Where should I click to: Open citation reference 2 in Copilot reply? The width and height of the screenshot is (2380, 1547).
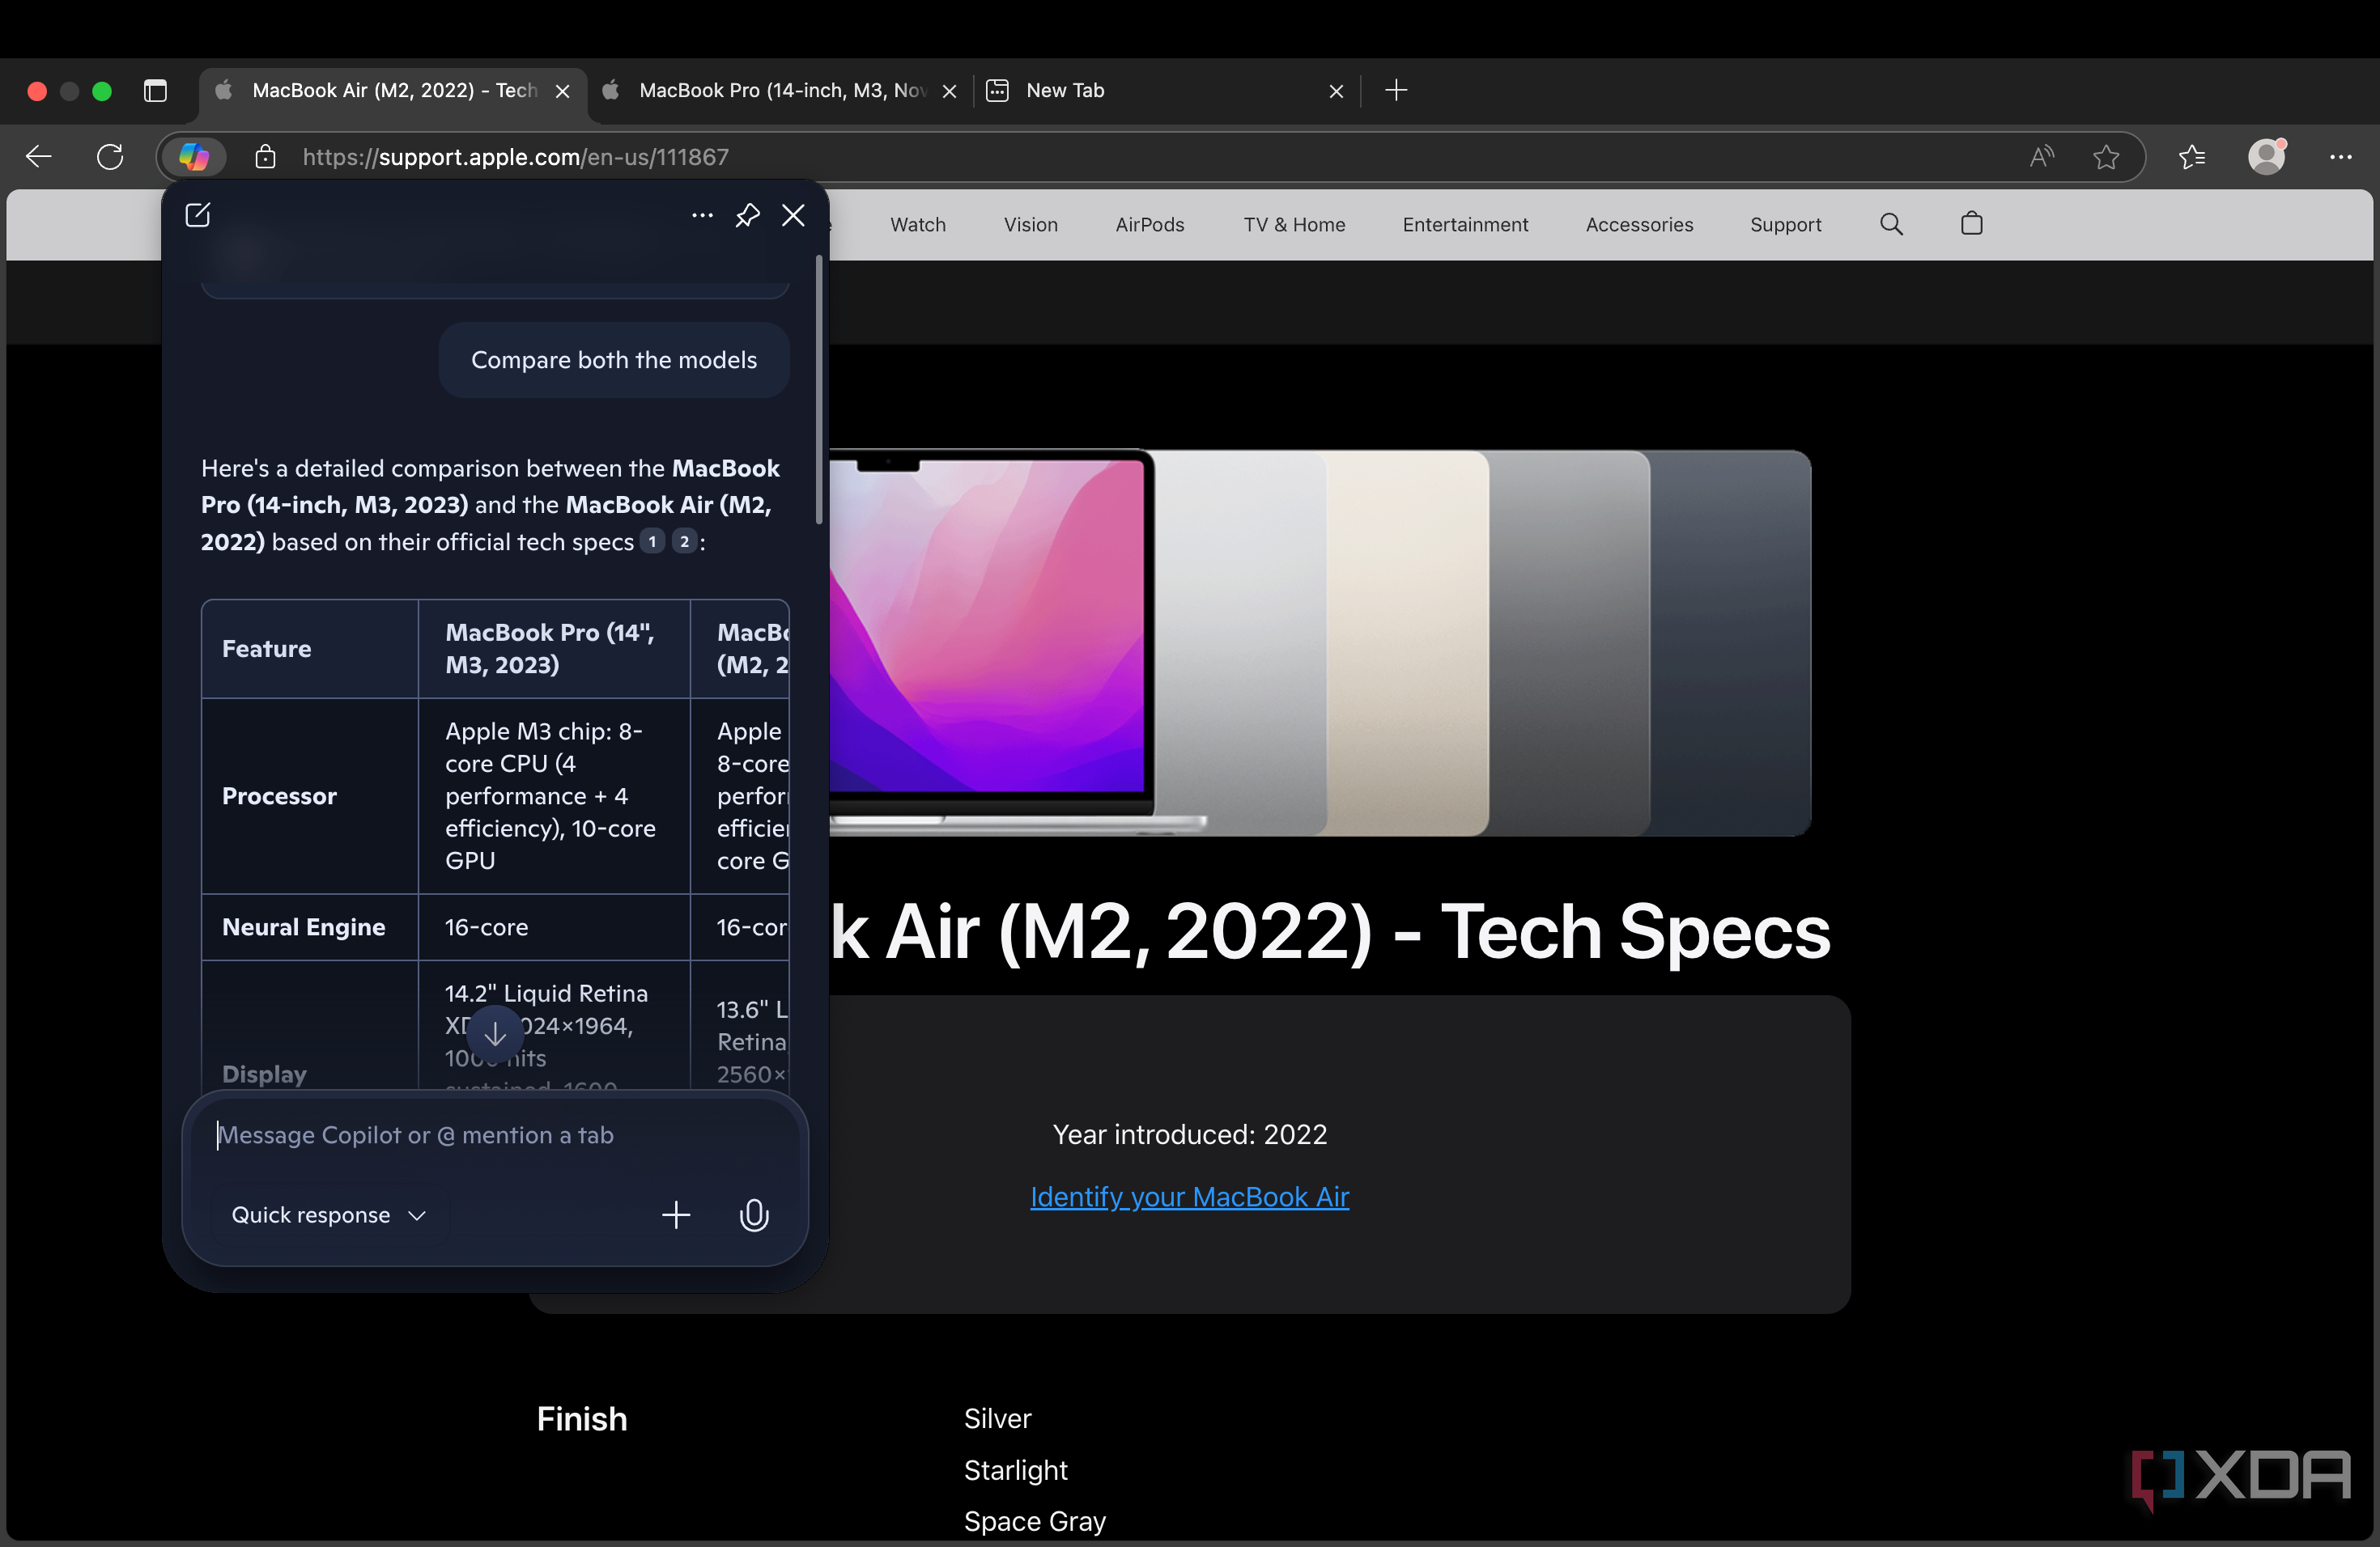684,540
